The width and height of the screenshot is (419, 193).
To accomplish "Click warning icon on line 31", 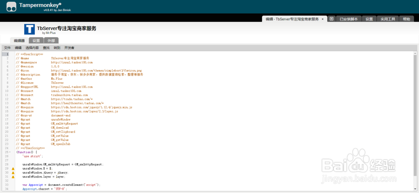I will pos(13,177).
